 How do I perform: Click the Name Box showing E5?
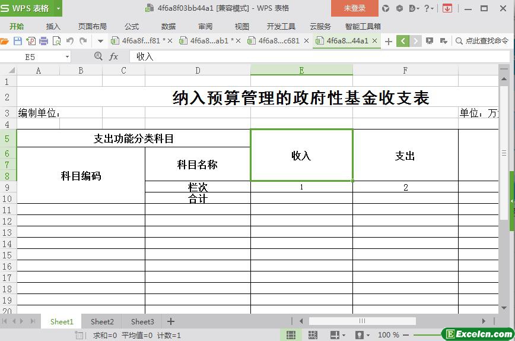coord(30,57)
